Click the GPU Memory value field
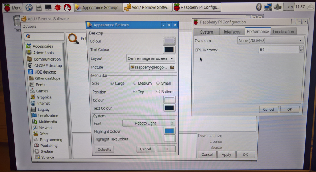 coord(279,50)
